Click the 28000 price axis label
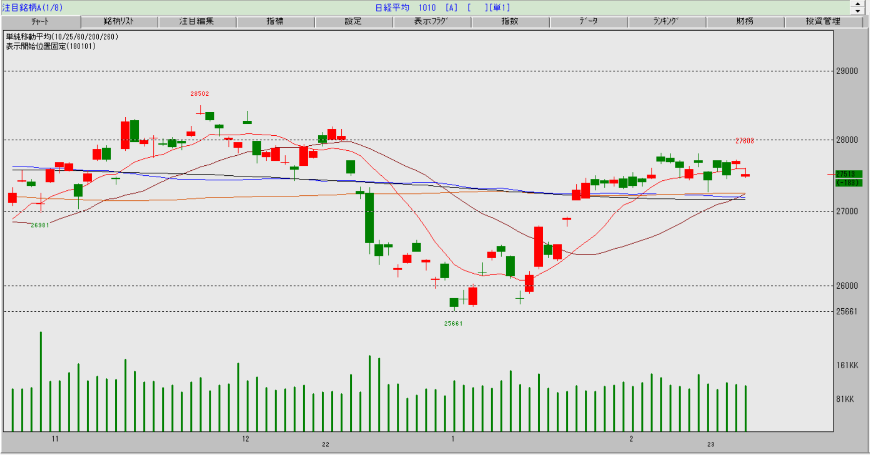The image size is (870, 455). point(847,140)
